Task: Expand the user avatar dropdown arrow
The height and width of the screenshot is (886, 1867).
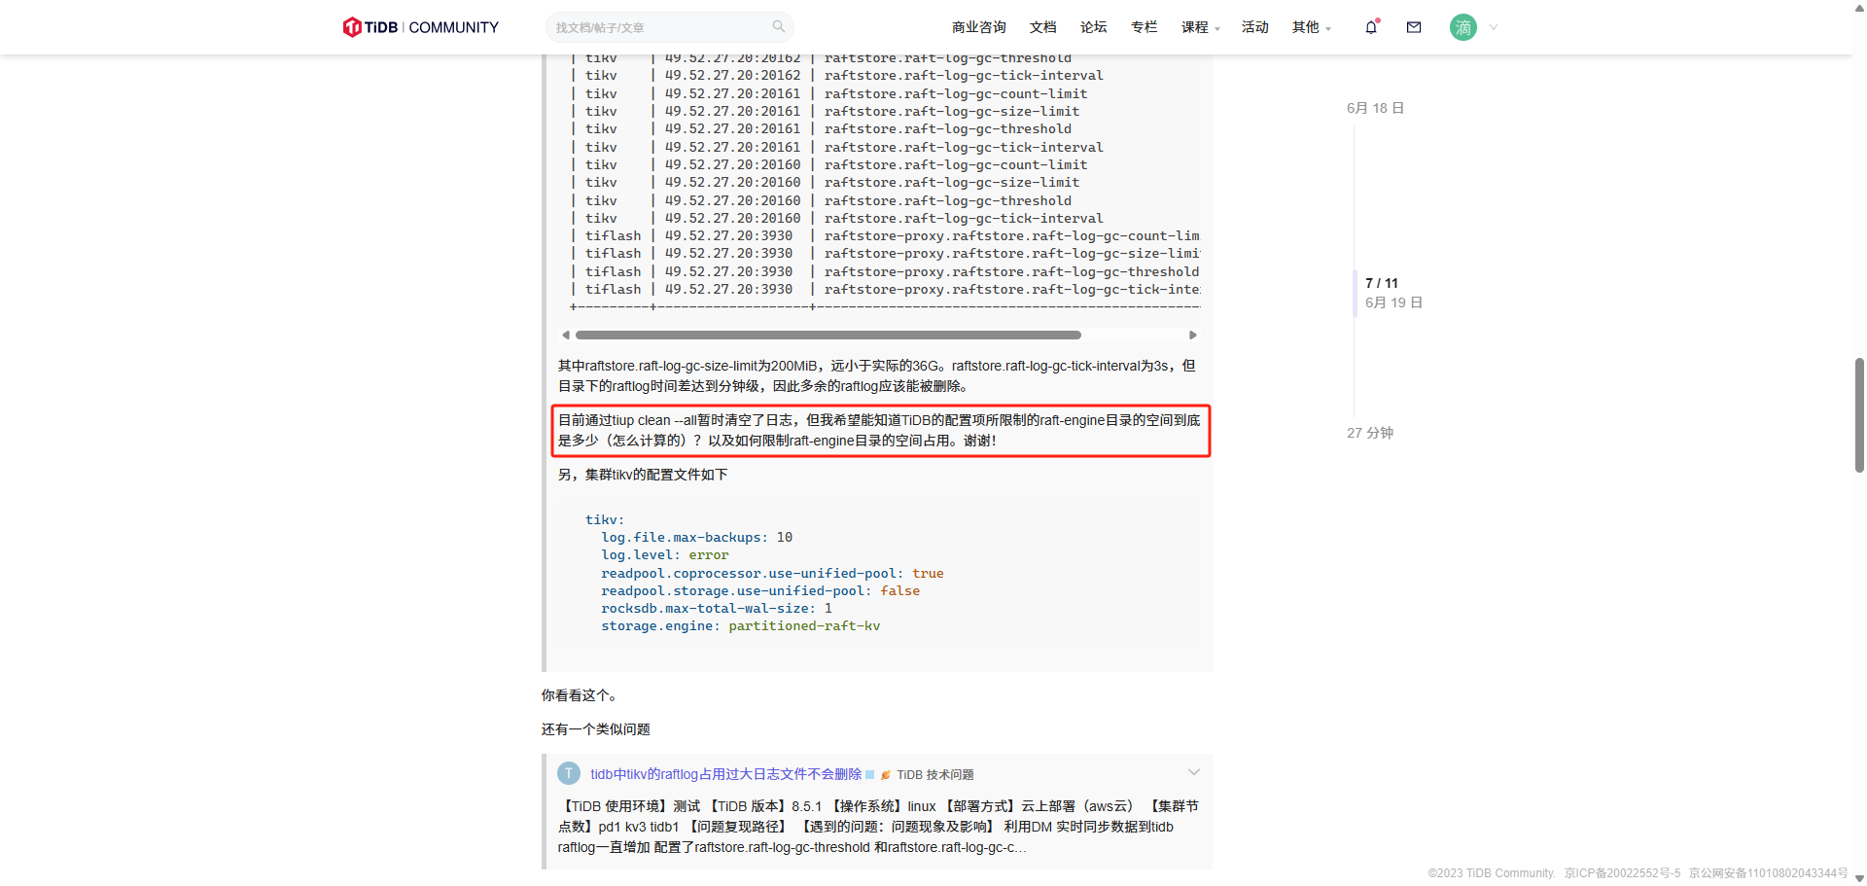Action: 1494,27
